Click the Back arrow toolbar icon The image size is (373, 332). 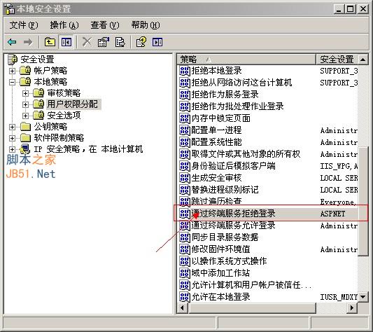point(12,43)
